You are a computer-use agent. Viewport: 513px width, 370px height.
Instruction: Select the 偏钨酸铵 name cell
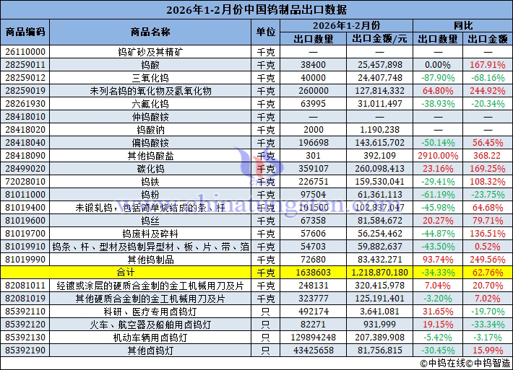tap(150, 143)
